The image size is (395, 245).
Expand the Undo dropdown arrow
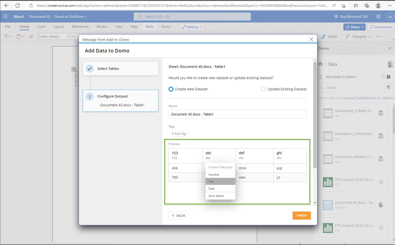11,37
